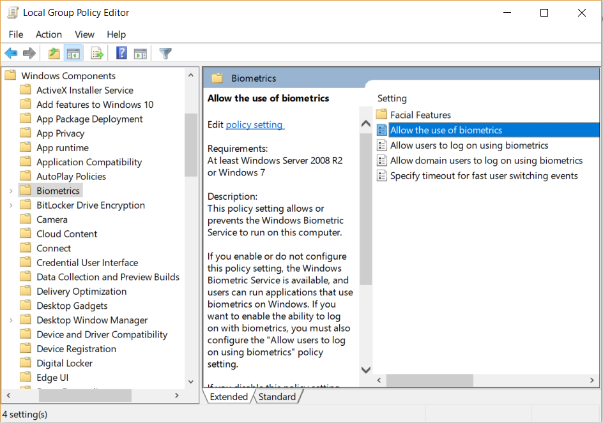Click the Forward arrow toolbar icon

coord(29,54)
